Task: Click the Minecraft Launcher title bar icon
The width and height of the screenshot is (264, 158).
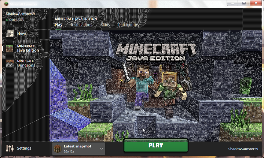Action: click(x=6, y=4)
